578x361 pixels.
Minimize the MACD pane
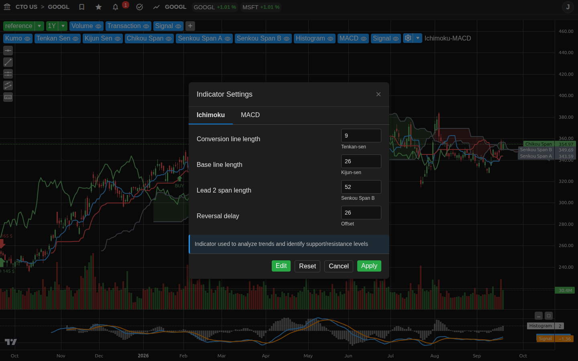tap(539, 316)
